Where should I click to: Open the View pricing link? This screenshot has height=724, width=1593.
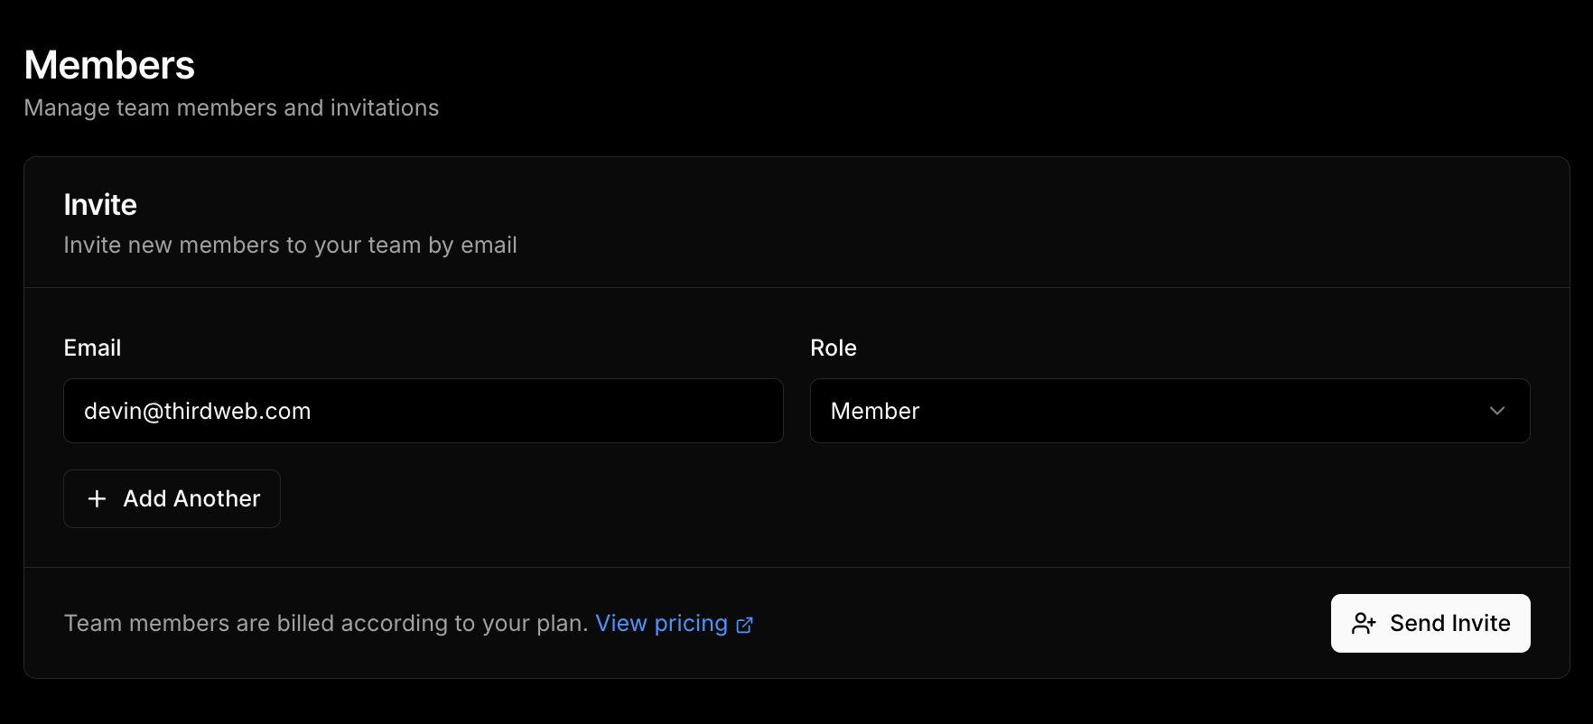pos(661,624)
